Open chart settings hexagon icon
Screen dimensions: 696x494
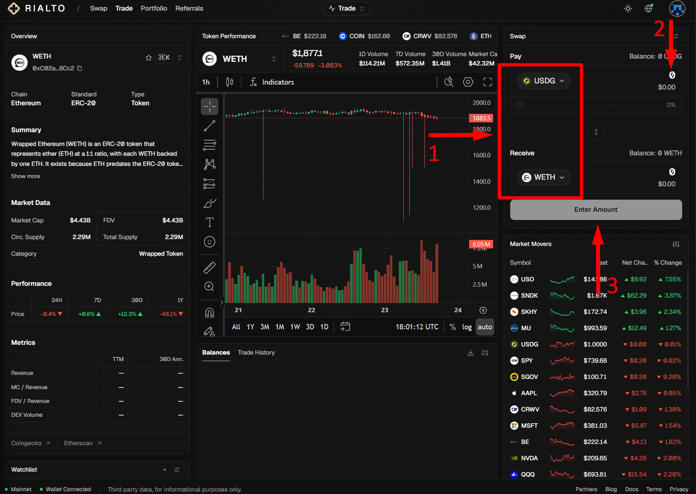(468, 82)
